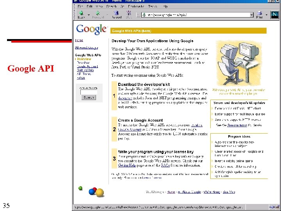Open the Release Notes link
This screenshot has height=211, width=281.
click(x=237, y=125)
